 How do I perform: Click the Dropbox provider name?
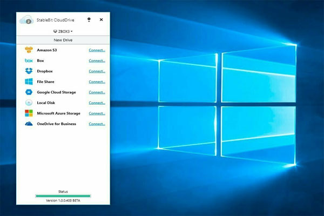pyautogui.click(x=45, y=71)
